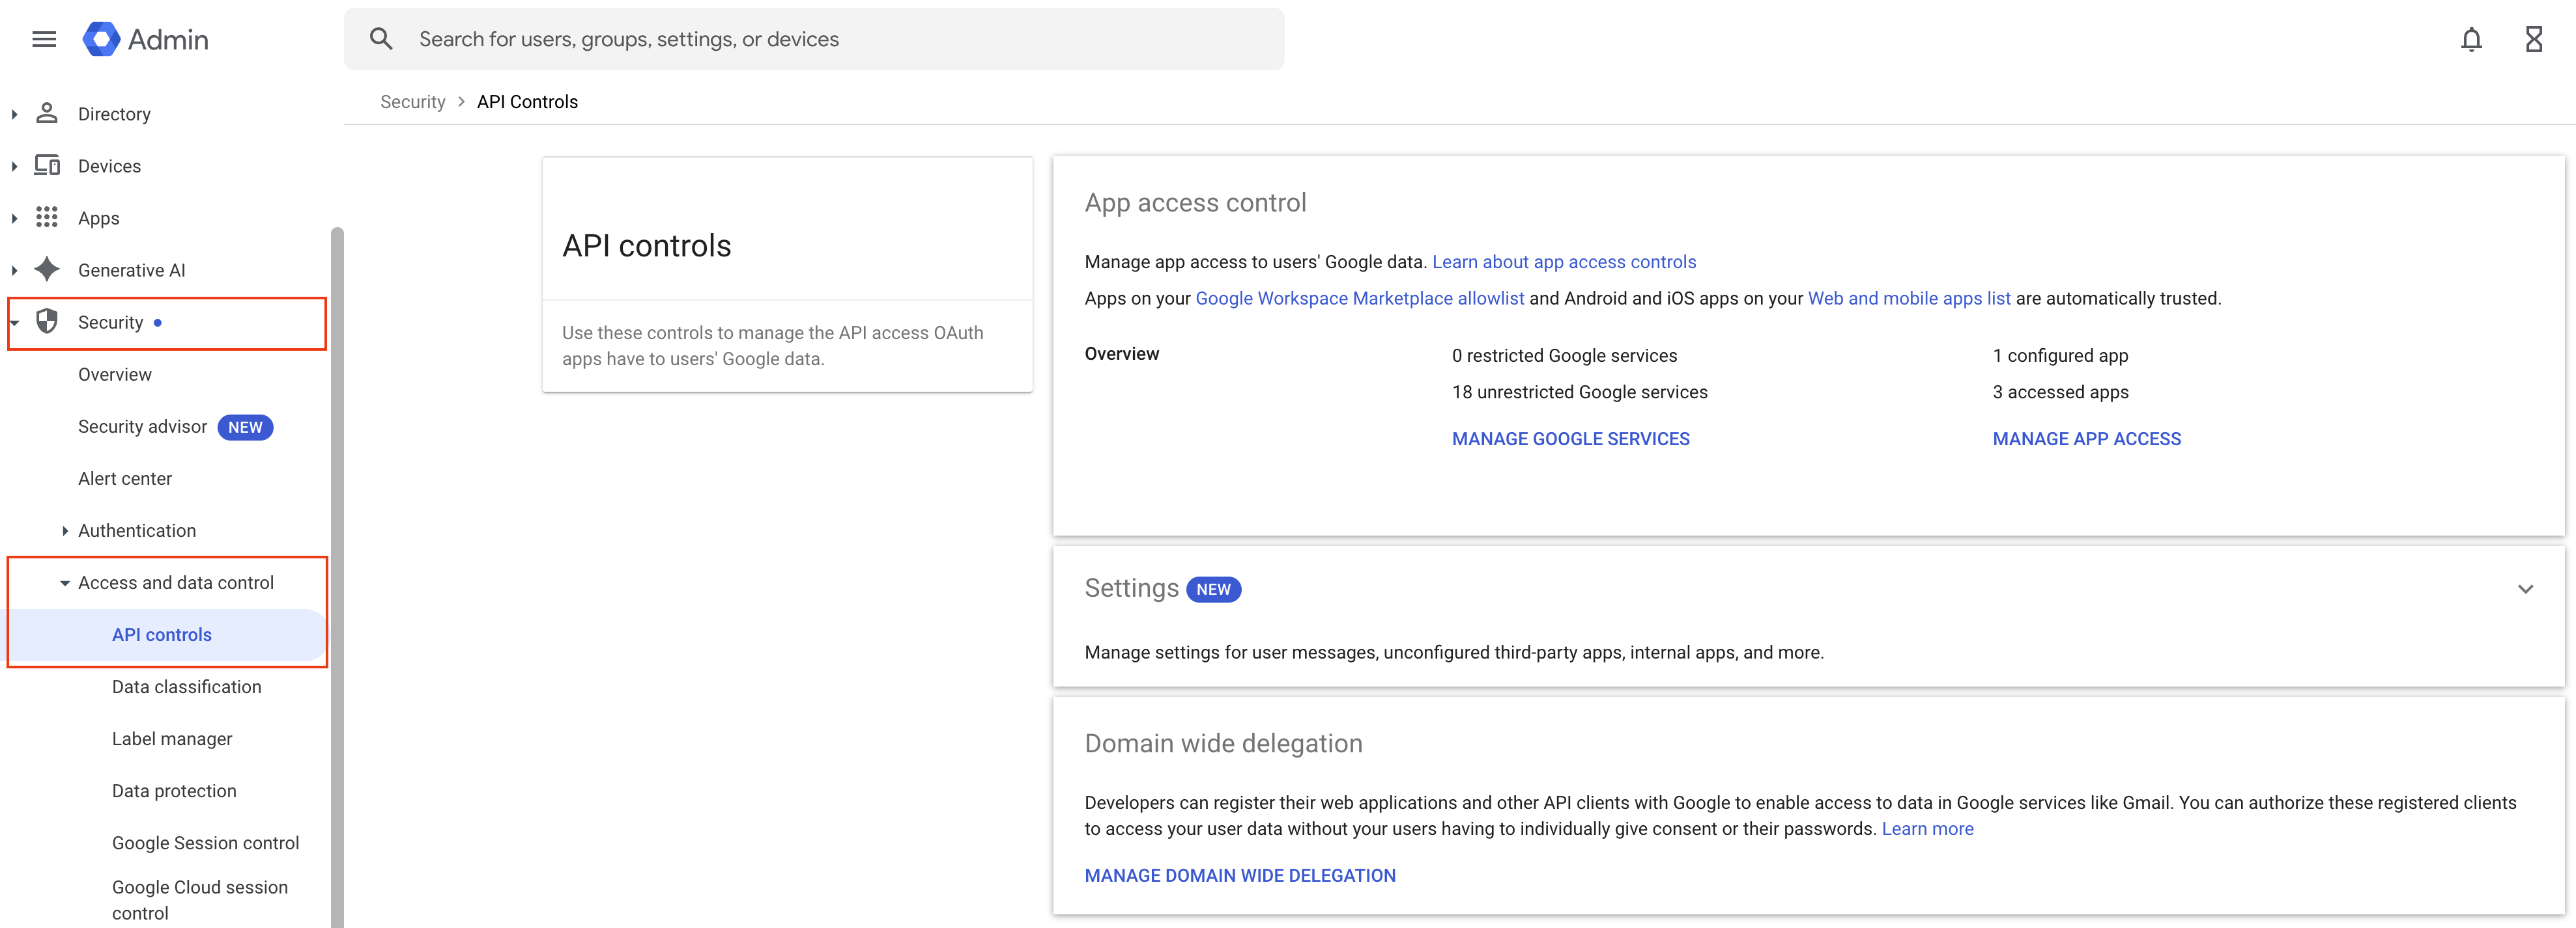Open the notifications bell icon
The image size is (2576, 928).
2470,40
